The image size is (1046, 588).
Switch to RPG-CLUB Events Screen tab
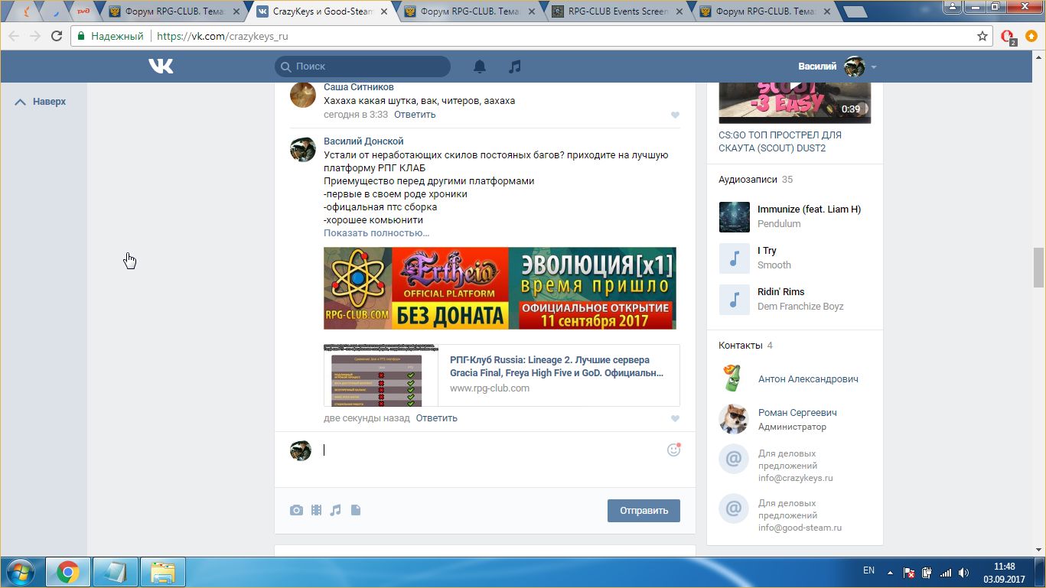(x=615, y=12)
